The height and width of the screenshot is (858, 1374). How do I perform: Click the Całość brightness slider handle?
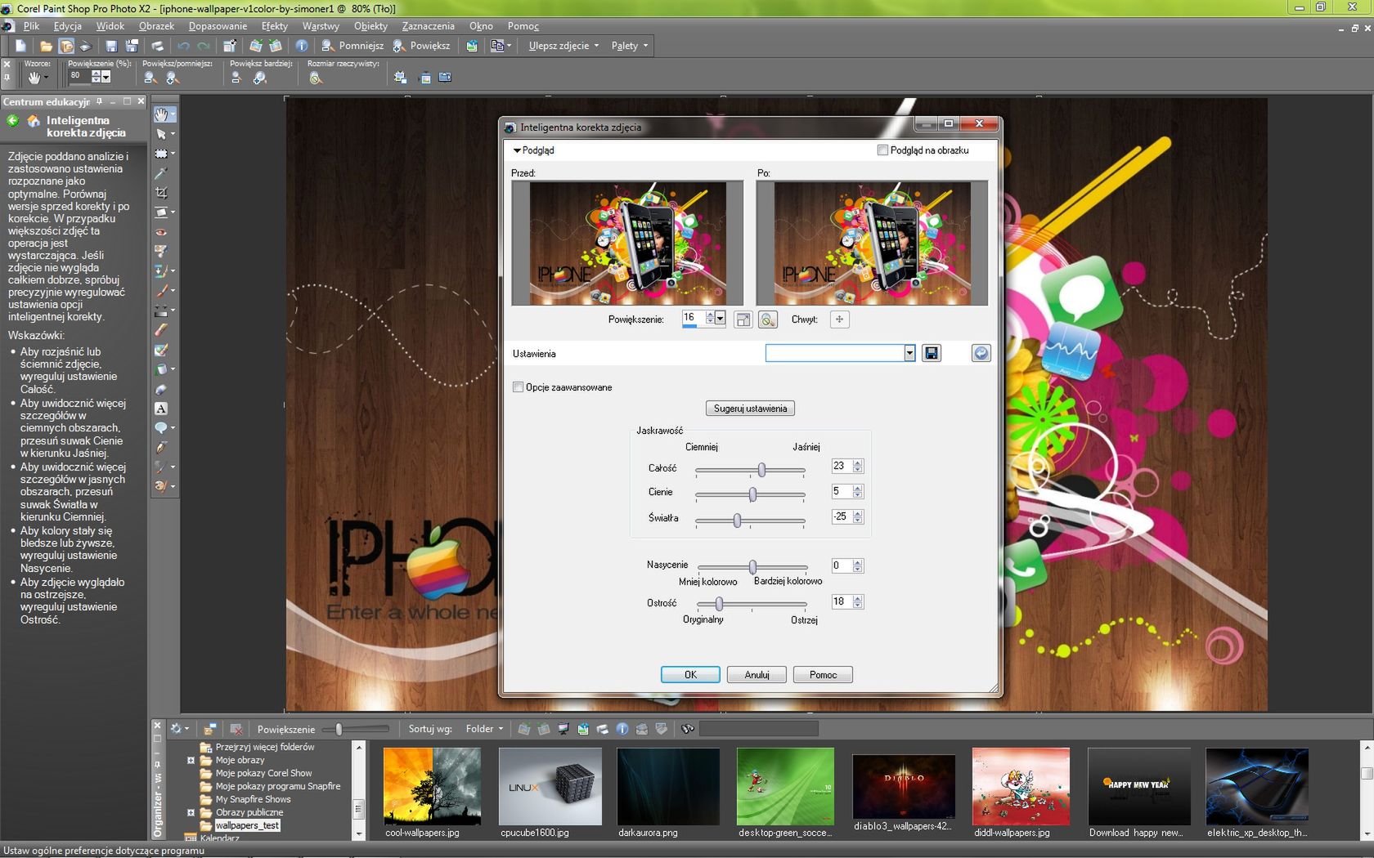click(x=761, y=470)
